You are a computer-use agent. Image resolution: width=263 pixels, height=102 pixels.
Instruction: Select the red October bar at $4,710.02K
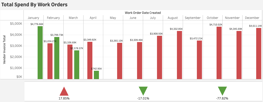pos(219,53)
